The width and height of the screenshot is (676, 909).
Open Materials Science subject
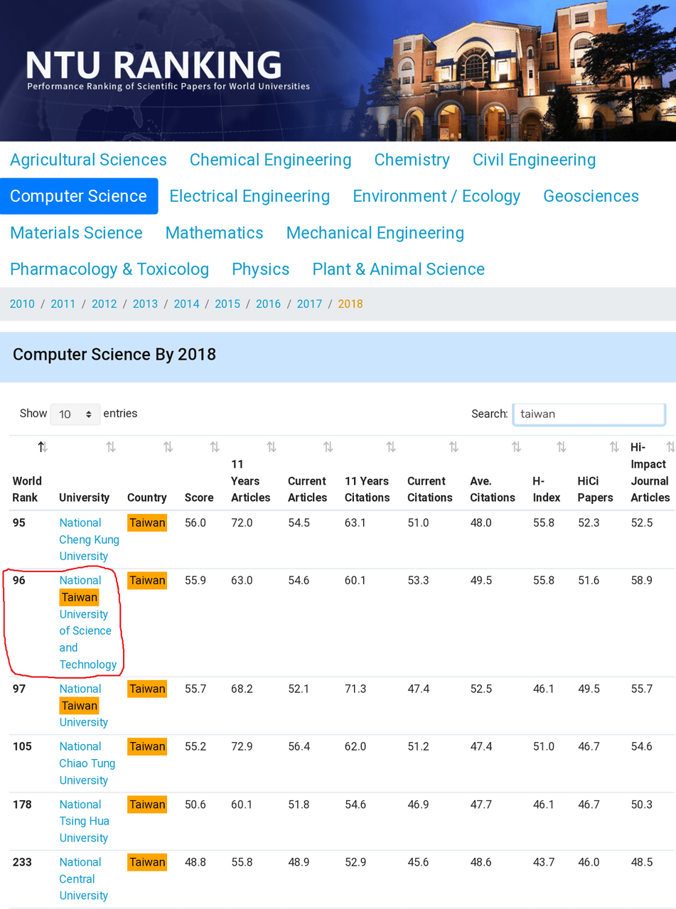pos(76,233)
